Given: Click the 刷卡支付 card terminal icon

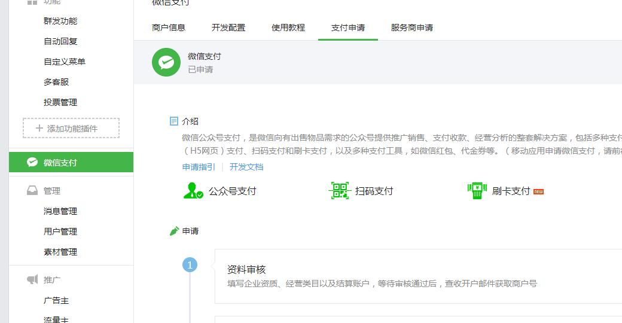Looking at the screenshot, I should (x=477, y=191).
